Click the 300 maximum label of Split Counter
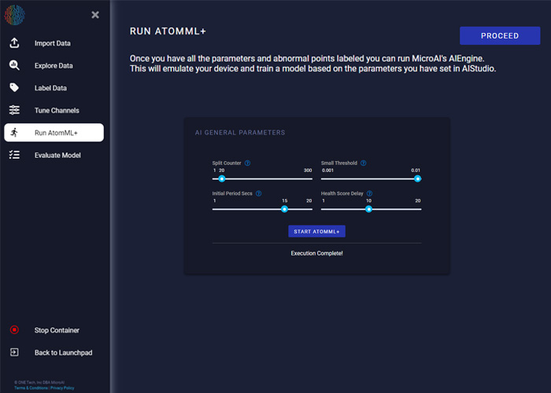 click(x=308, y=171)
